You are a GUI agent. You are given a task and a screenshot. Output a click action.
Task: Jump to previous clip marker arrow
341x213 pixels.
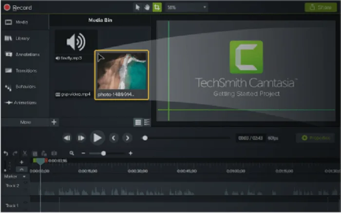pyautogui.click(x=114, y=138)
